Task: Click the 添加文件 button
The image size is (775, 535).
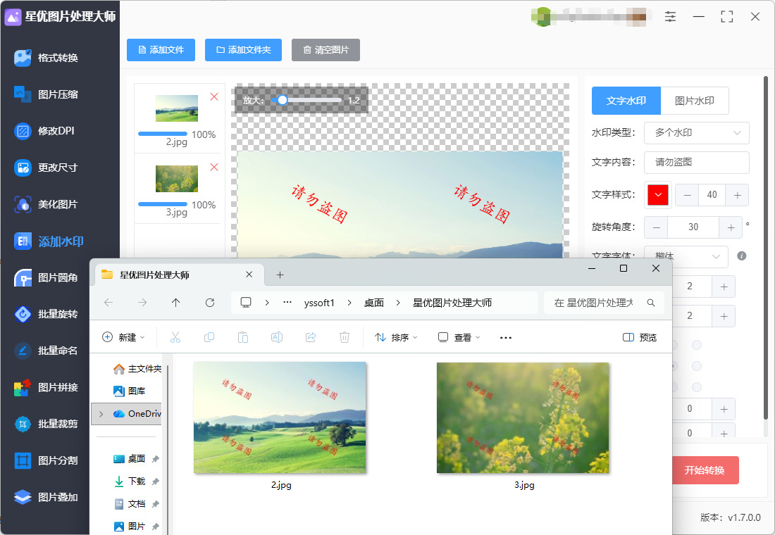Action: click(x=161, y=50)
